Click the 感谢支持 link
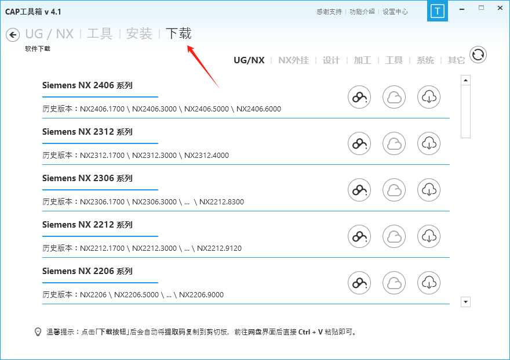The width and height of the screenshot is (510, 360). (329, 11)
